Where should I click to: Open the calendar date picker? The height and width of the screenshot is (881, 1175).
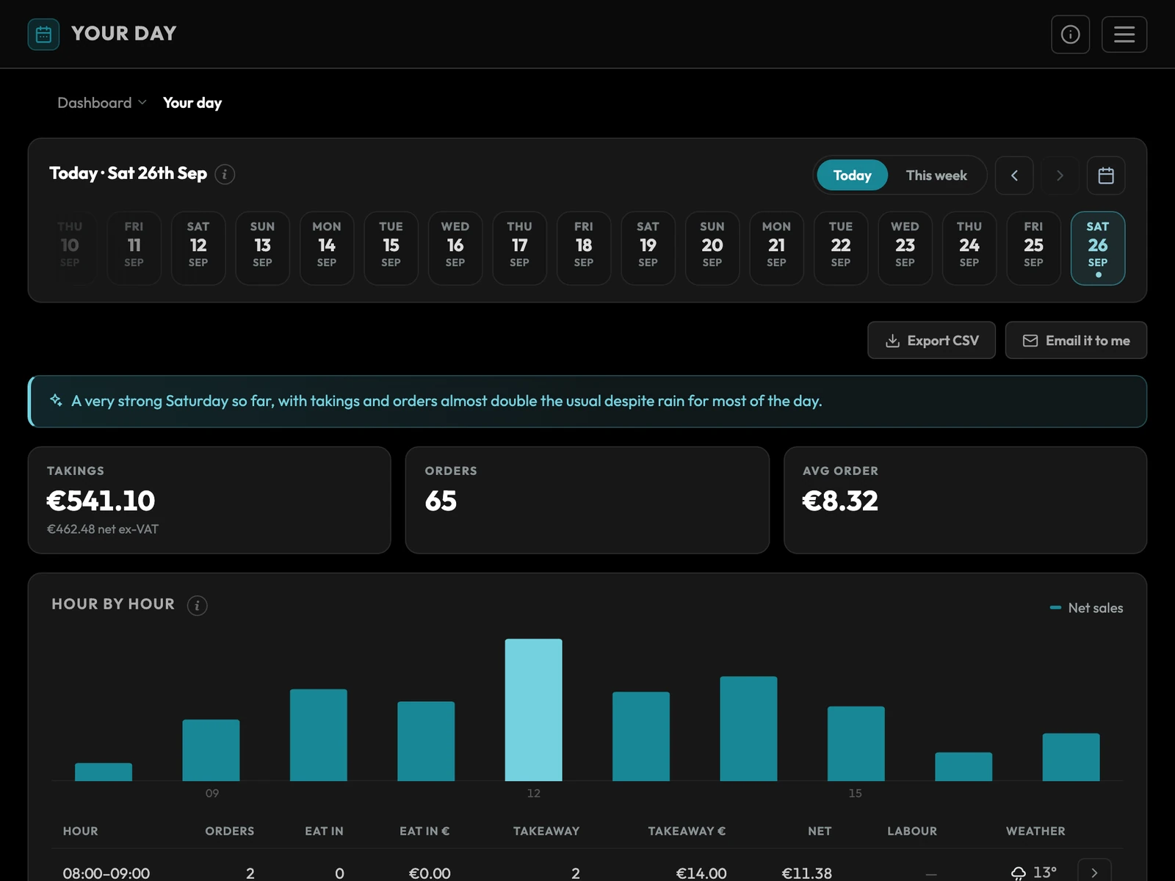click(x=1106, y=175)
